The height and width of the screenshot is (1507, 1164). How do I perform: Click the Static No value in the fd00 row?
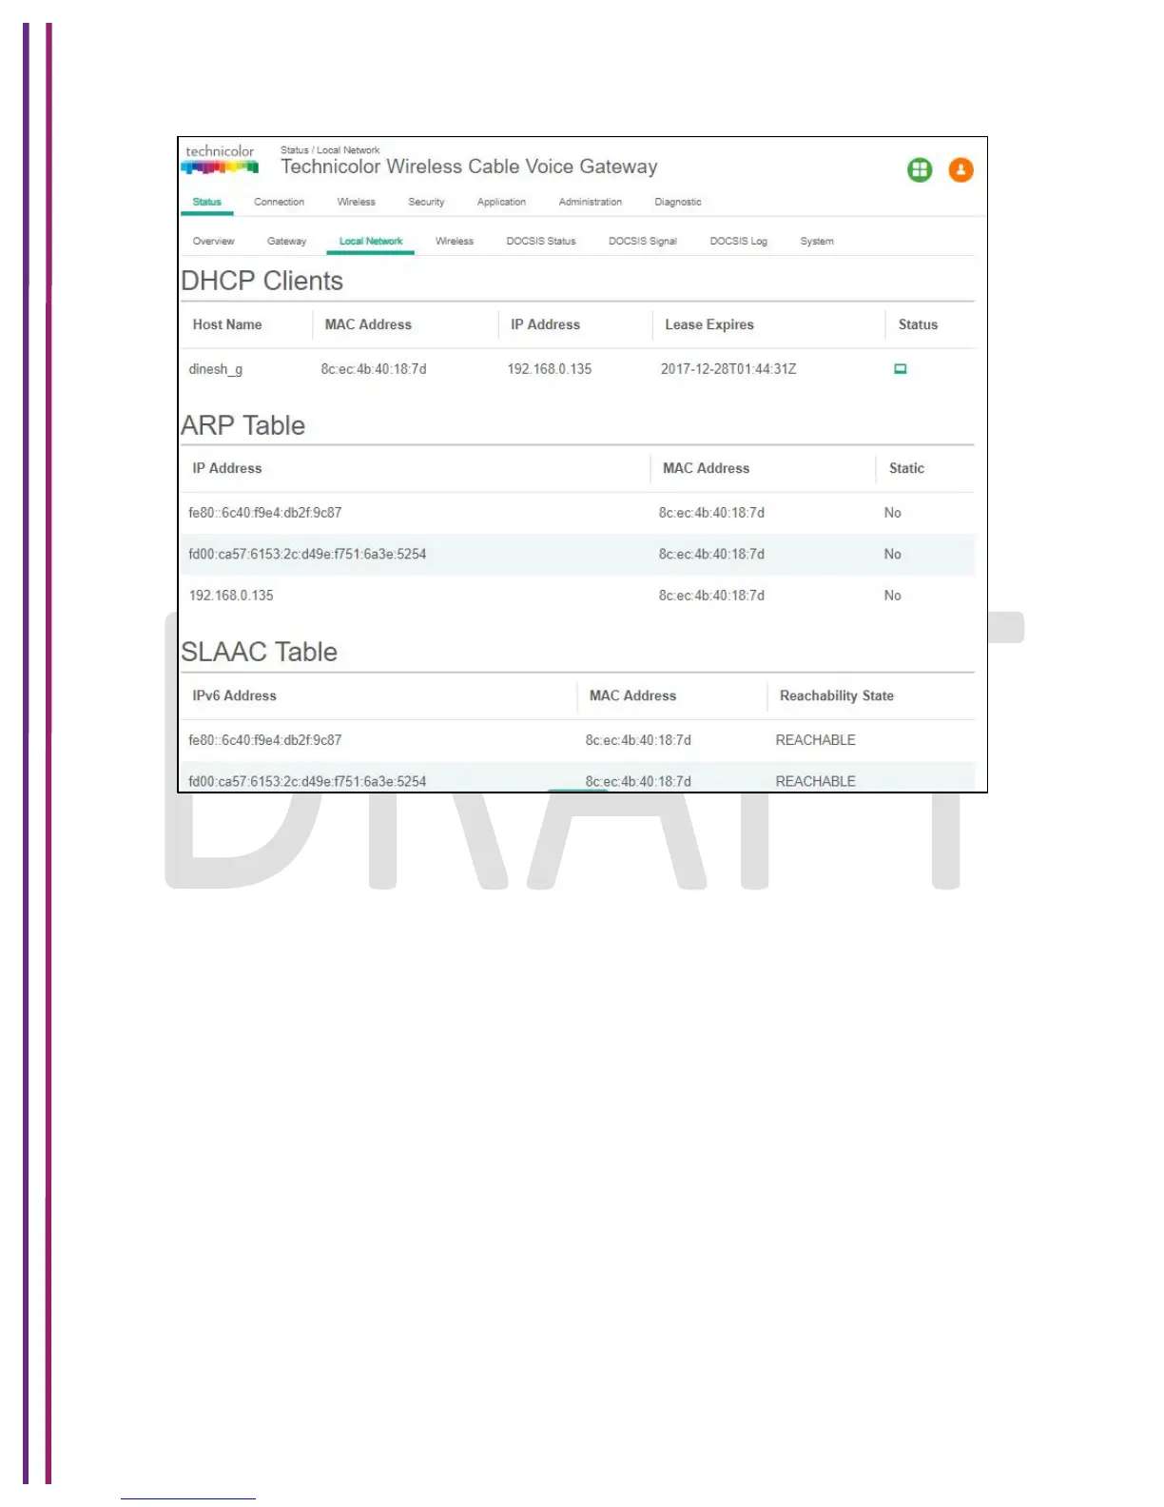point(892,554)
